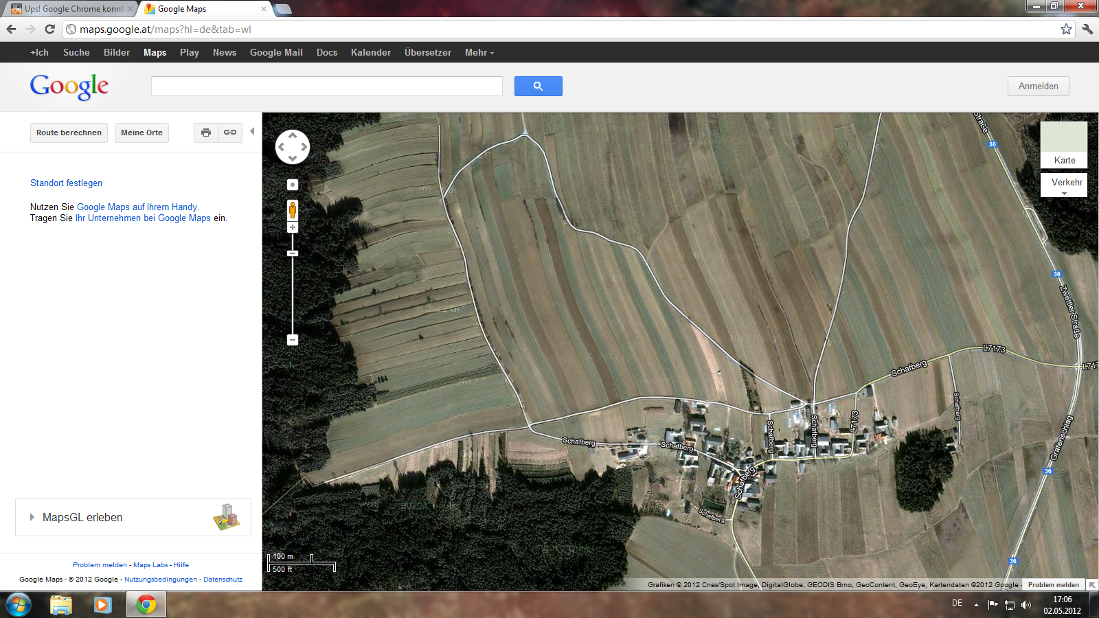The width and height of the screenshot is (1099, 618).
Task: Click the browser back arrow
Action: pyautogui.click(x=11, y=29)
